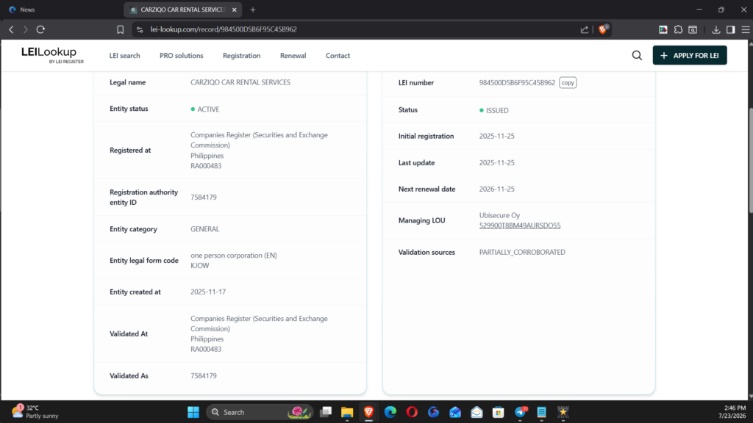Open Microsoft Store from the taskbar
Image resolution: width=753 pixels, height=423 pixels.
499,412
